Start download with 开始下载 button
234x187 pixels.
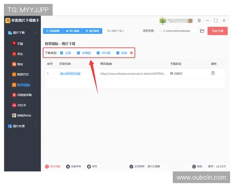pos(218,31)
